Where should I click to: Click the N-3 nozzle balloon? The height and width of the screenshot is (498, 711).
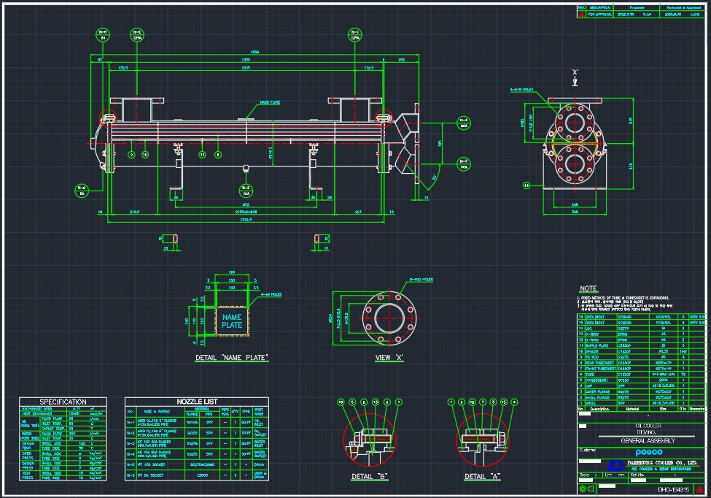464,164
